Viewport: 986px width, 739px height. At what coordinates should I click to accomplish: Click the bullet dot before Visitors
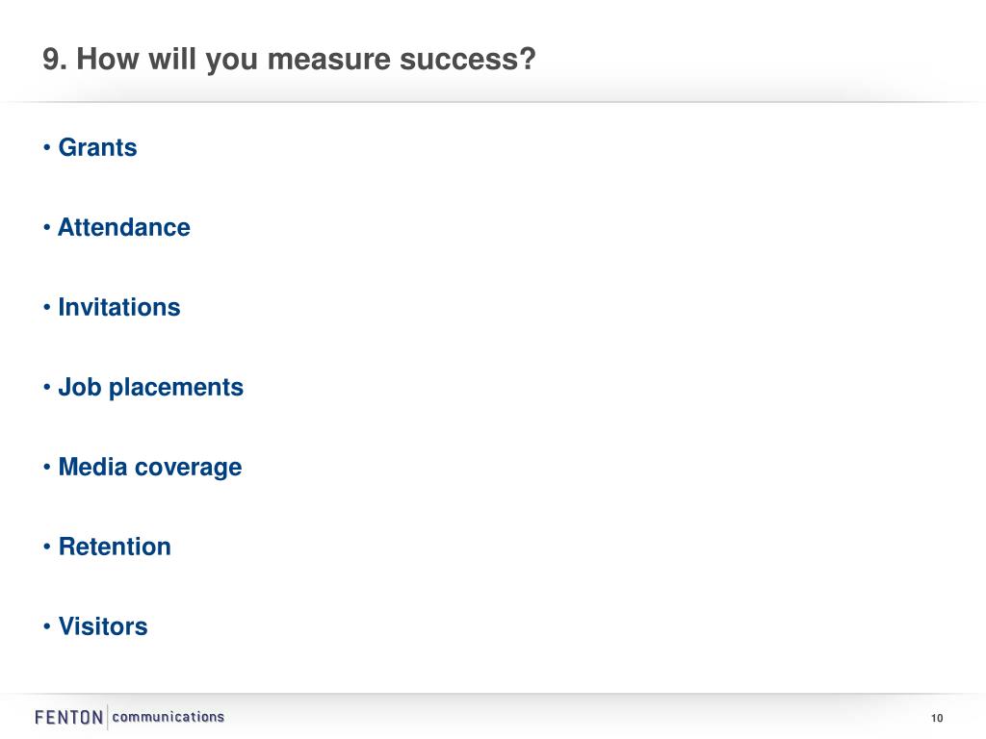coord(46,626)
